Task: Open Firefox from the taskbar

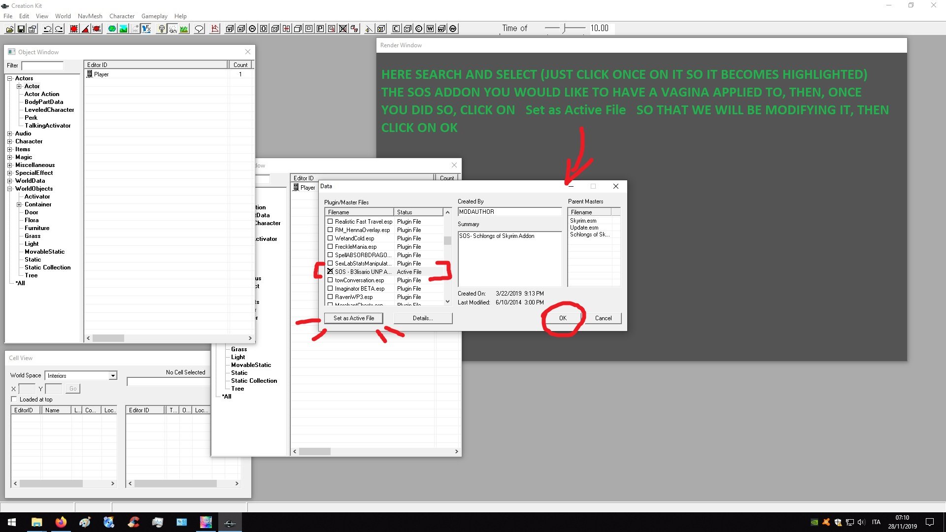Action: [61, 522]
